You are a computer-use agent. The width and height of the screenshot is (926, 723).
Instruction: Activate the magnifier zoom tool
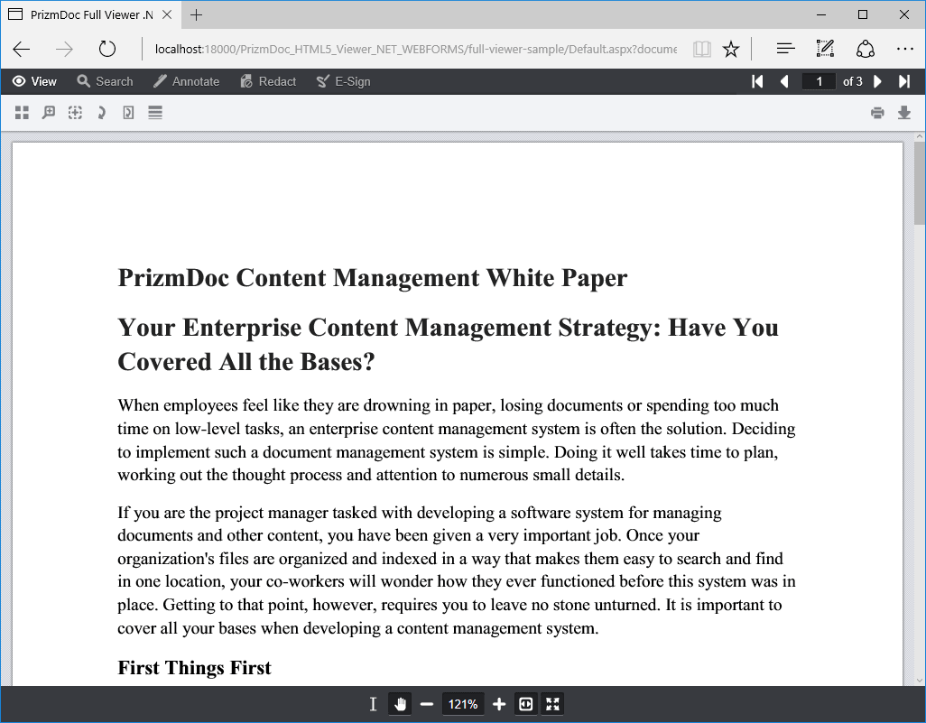pyautogui.click(x=49, y=113)
